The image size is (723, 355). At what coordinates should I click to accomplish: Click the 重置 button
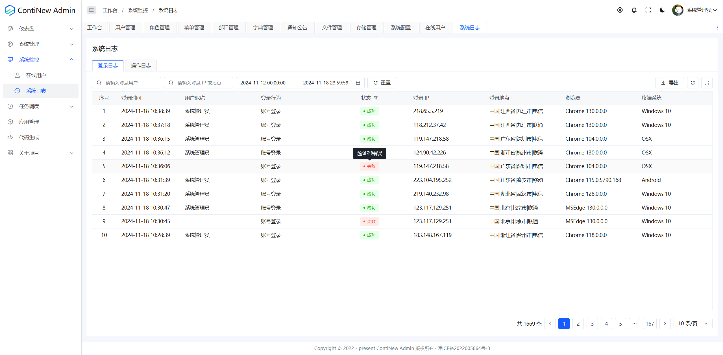[382, 83]
